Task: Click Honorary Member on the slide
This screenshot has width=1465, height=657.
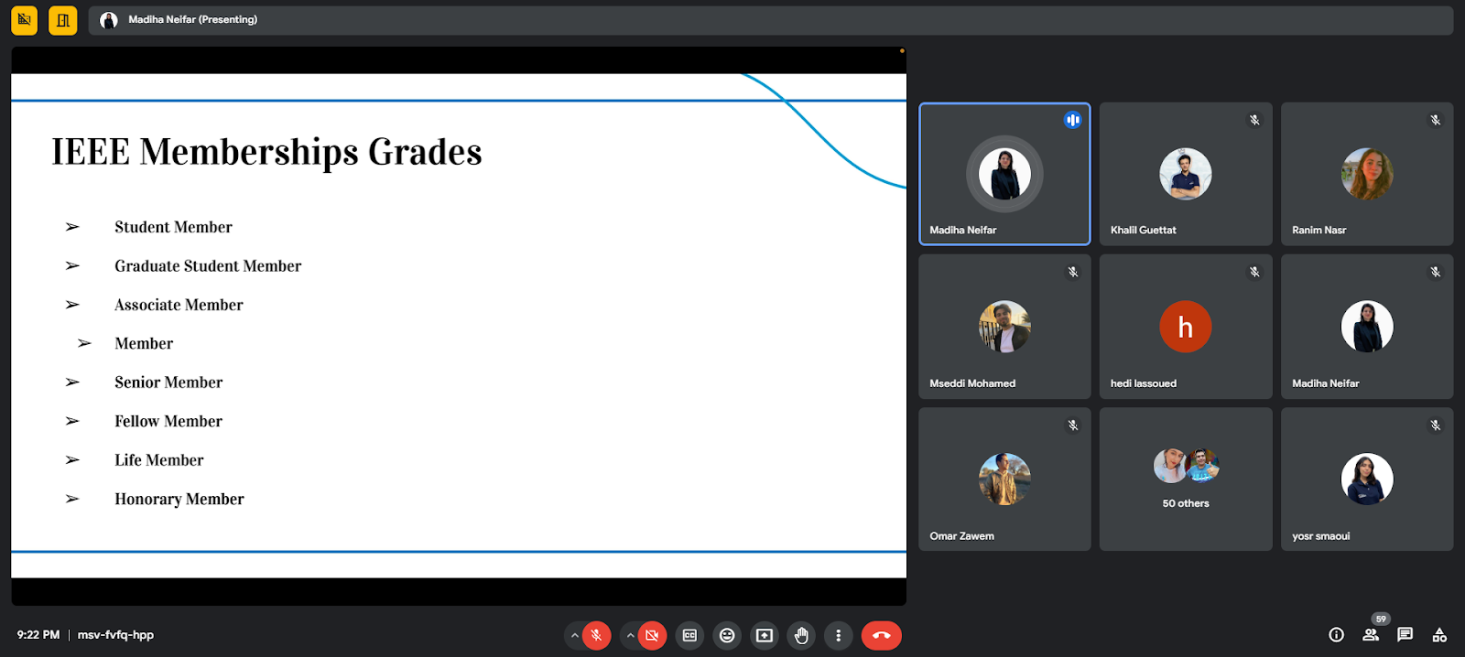Action: [179, 500]
